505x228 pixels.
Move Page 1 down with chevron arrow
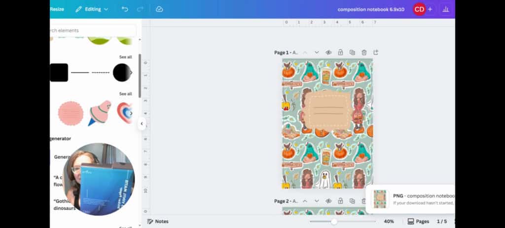(x=317, y=52)
